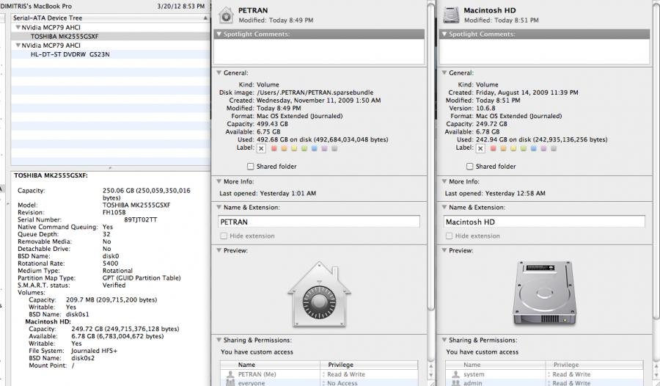Click Name column header in PETRAN permissions table
Image resolution: width=660 pixels, height=386 pixels.
270,365
